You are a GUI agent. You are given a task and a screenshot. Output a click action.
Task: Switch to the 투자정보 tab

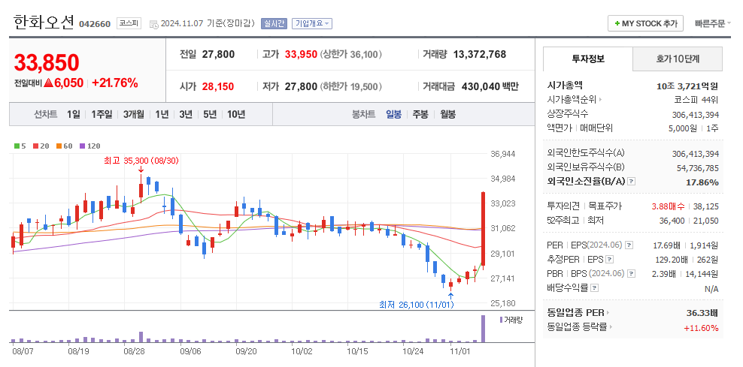[587, 59]
